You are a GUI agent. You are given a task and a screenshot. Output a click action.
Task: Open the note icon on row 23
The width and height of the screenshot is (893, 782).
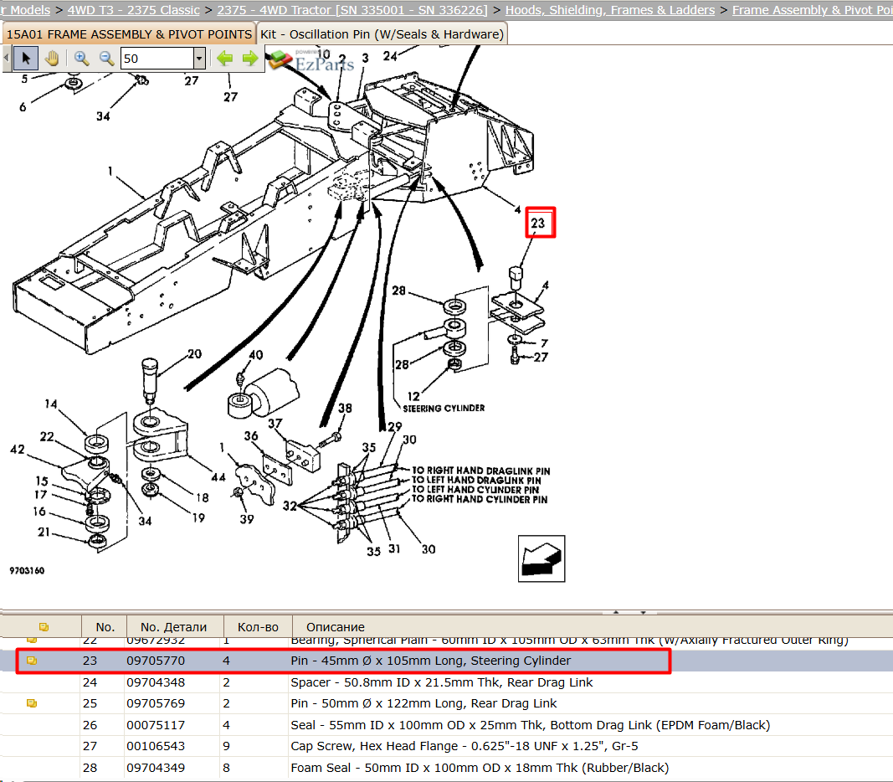click(32, 661)
